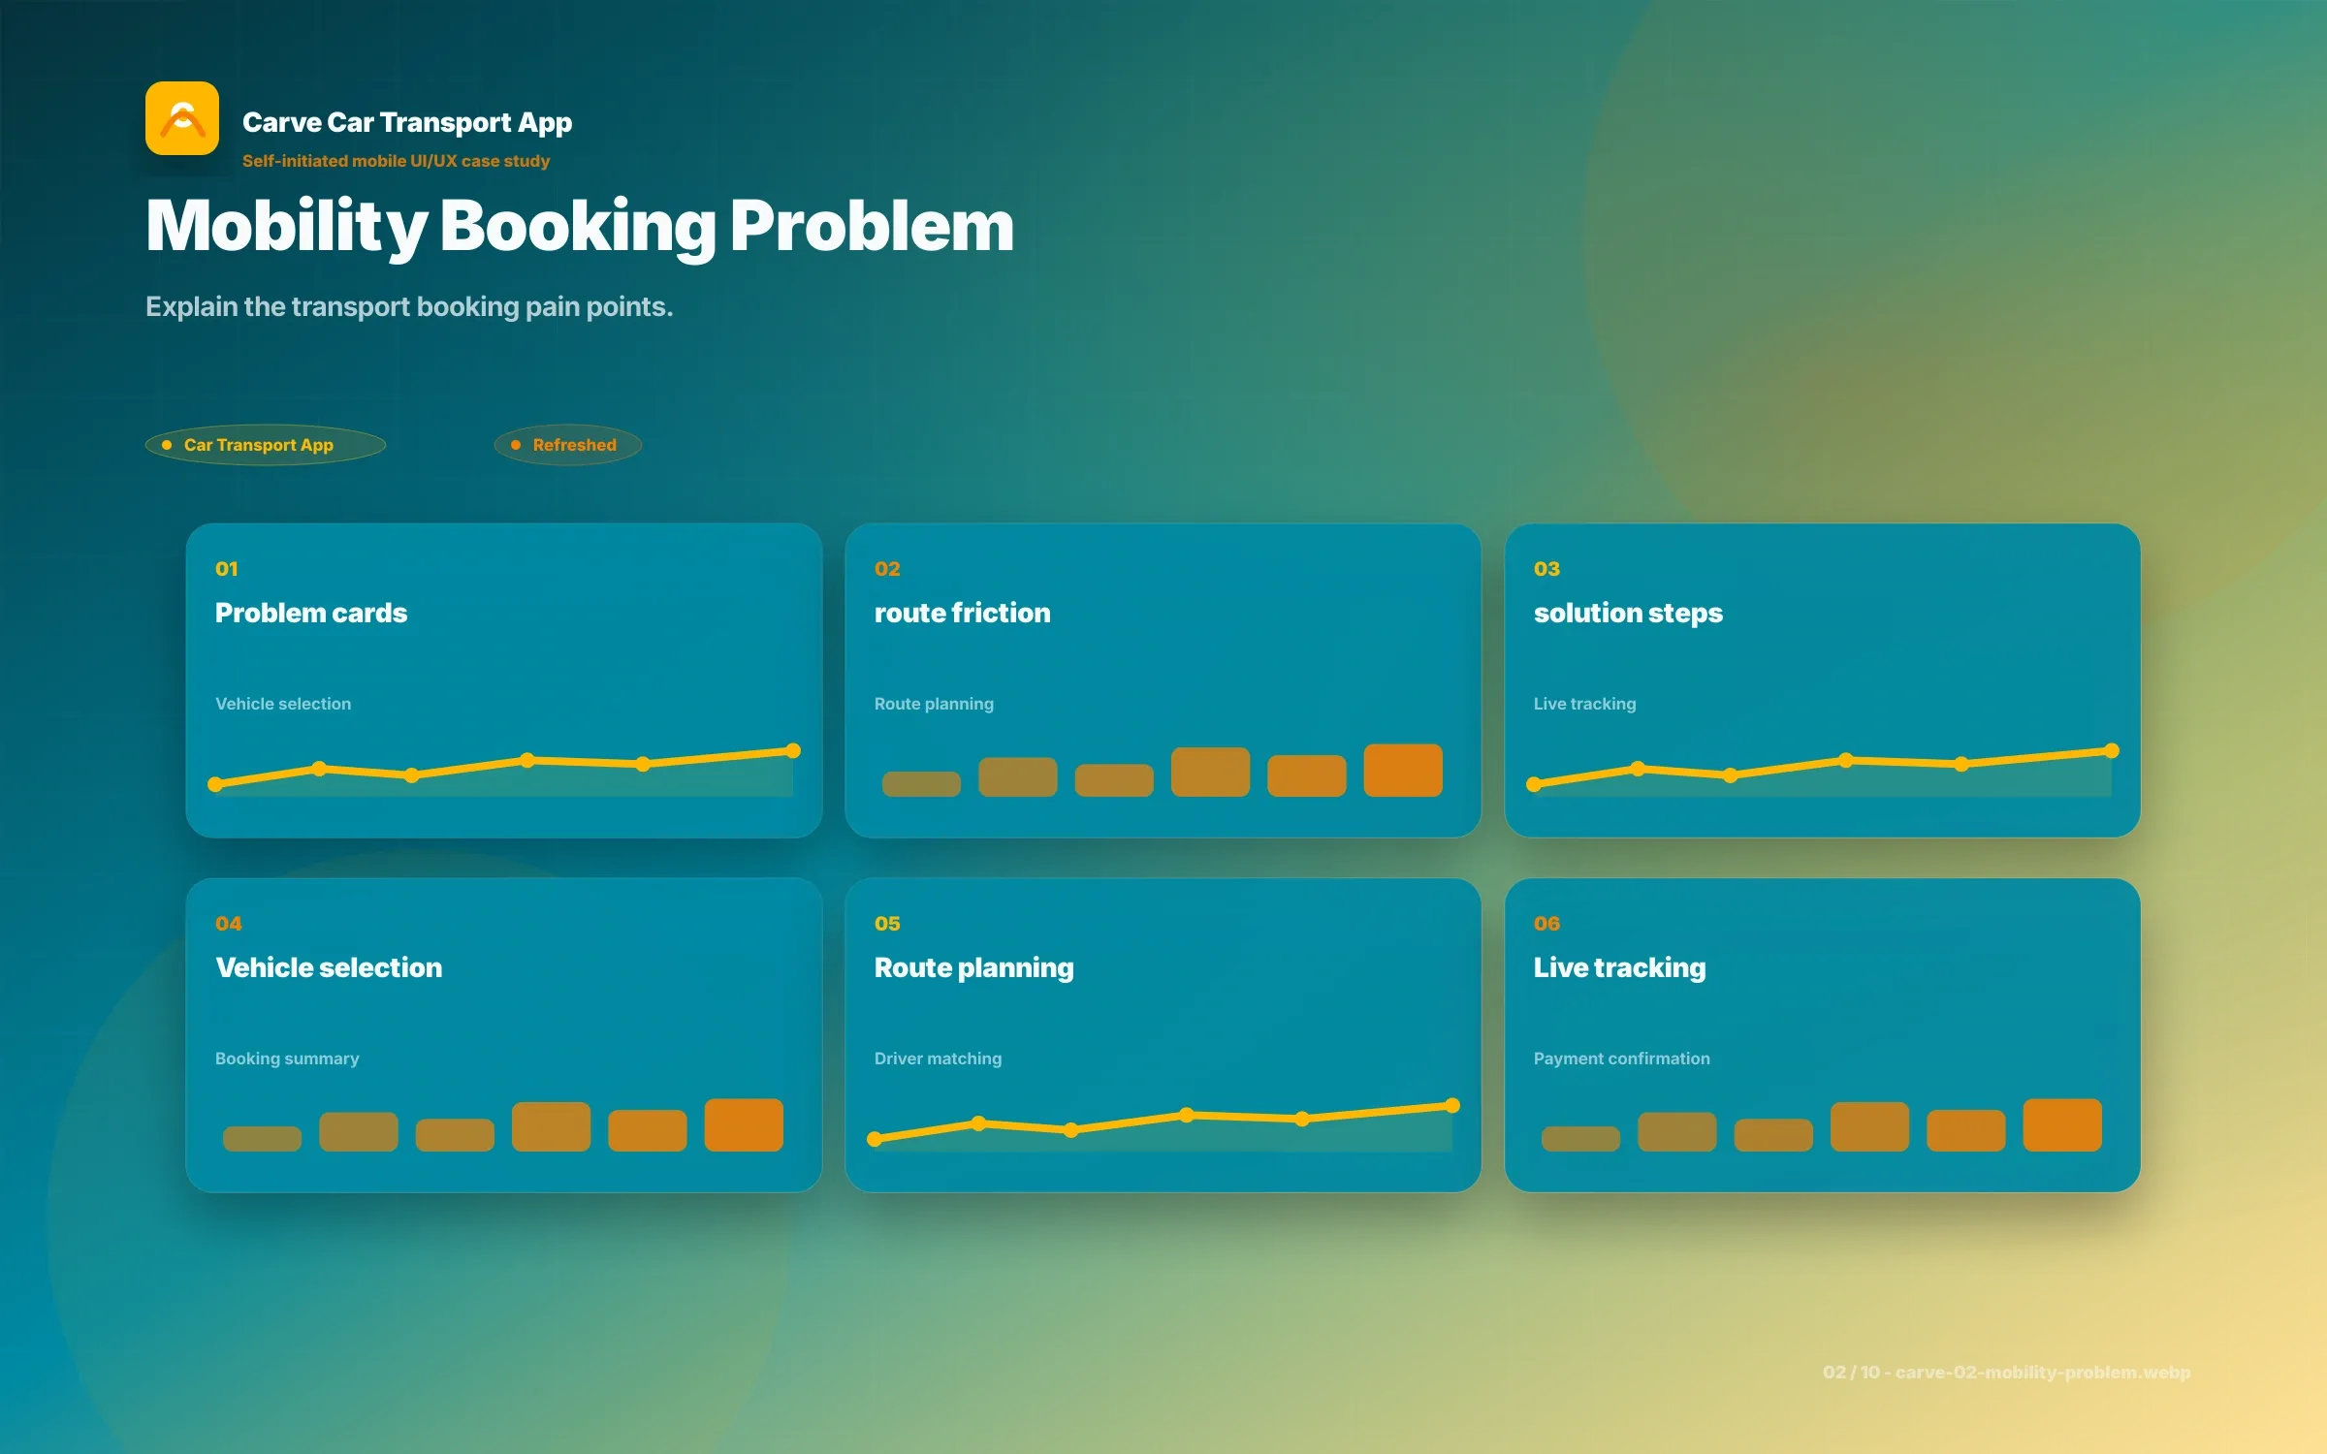Click the tallest orange bar in route friction card
Image resolution: width=2327 pixels, height=1454 pixels.
(1403, 771)
